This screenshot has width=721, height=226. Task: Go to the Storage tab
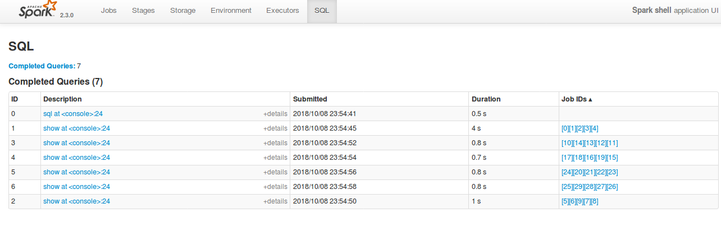(182, 11)
